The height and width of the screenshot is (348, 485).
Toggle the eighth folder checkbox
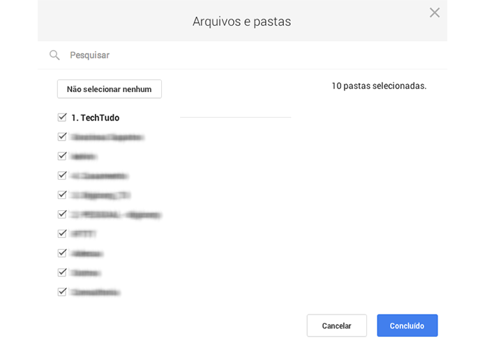pos(62,253)
